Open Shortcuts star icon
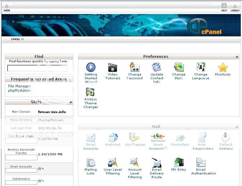This screenshot has height=186, width=242. pyautogui.click(x=223, y=67)
